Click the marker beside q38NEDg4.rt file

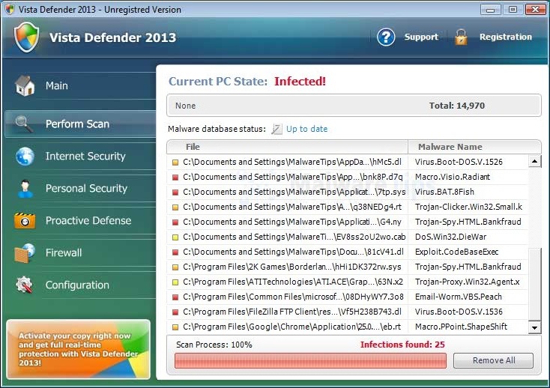tap(175, 207)
